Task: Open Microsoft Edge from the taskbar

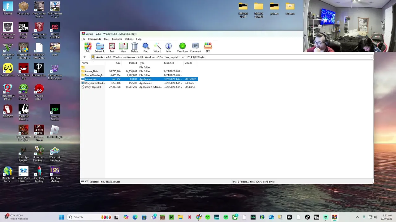Action: 135,217
